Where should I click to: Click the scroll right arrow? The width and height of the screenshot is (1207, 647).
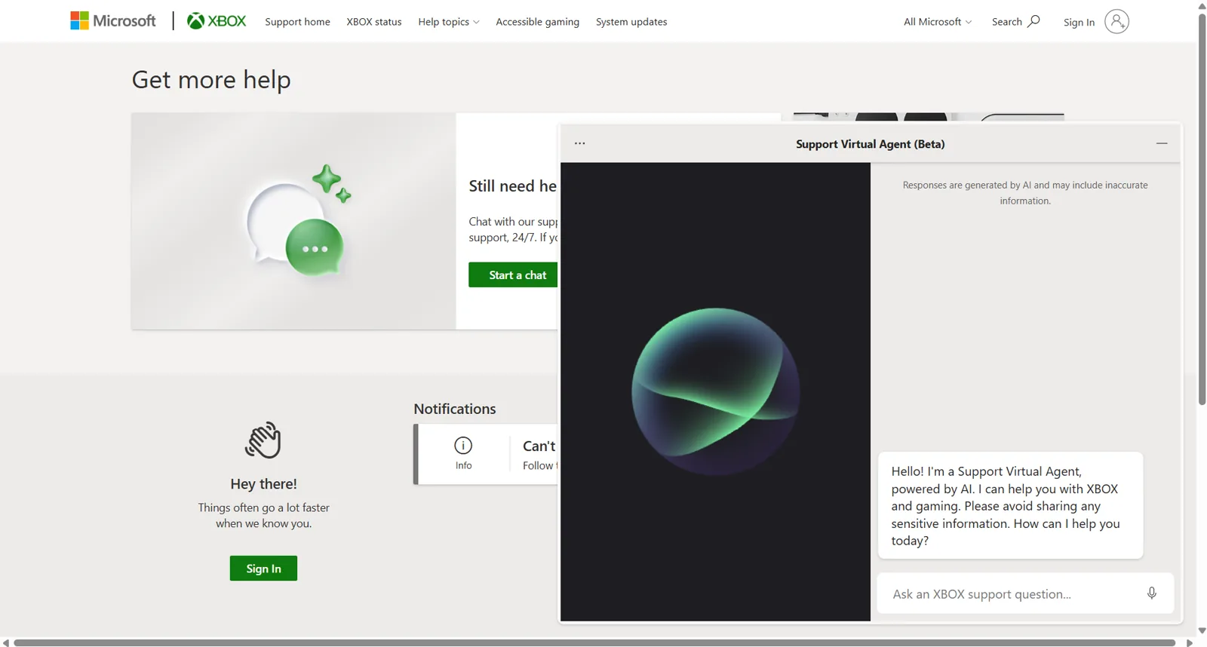(1190, 642)
